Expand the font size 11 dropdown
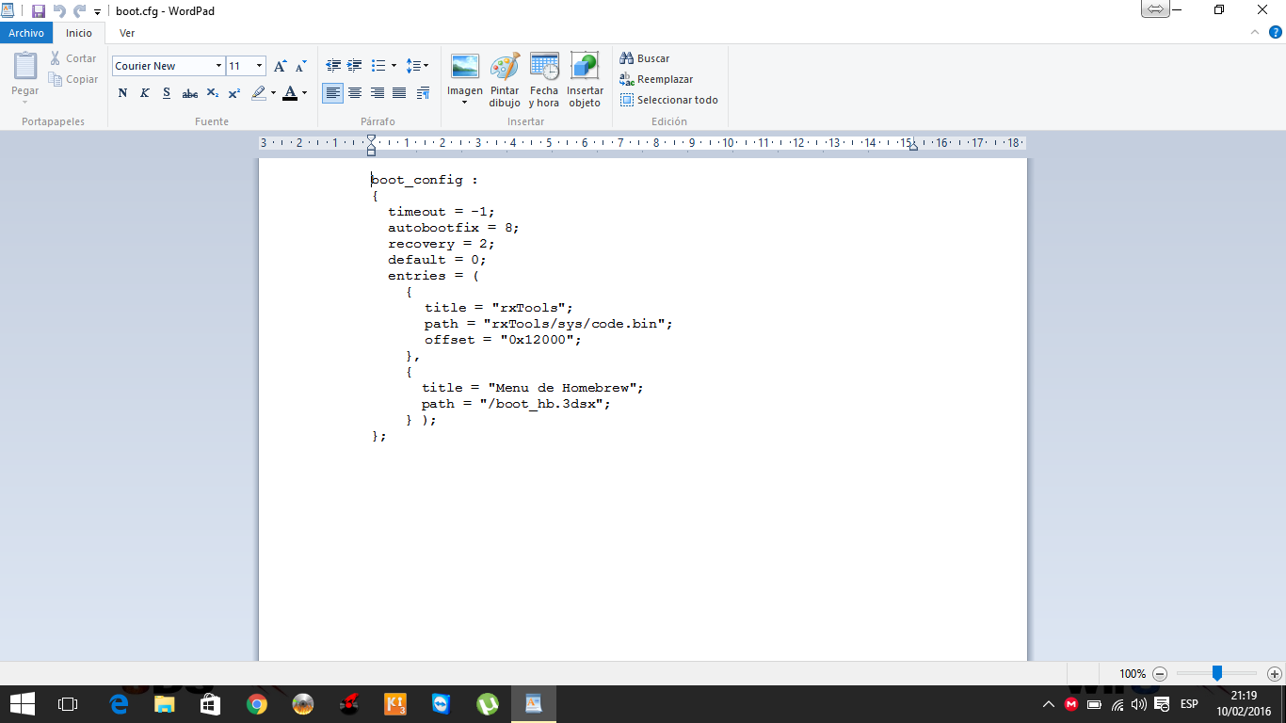The height and width of the screenshot is (723, 1286). tap(259, 66)
